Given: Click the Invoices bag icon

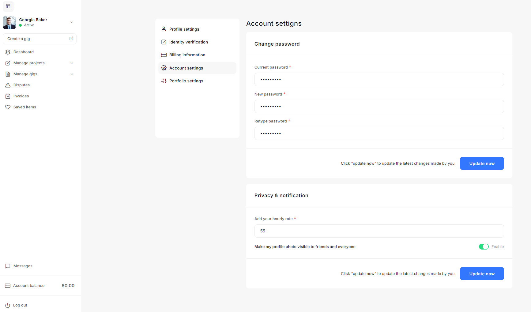Looking at the screenshot, I should [x=8, y=96].
